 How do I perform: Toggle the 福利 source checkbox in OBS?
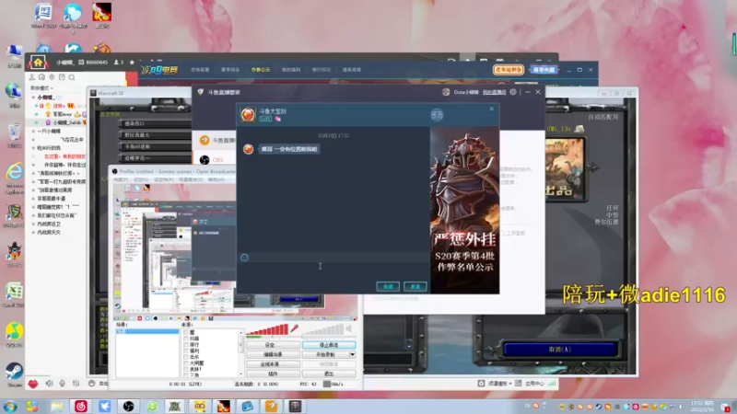pyautogui.click(x=186, y=351)
